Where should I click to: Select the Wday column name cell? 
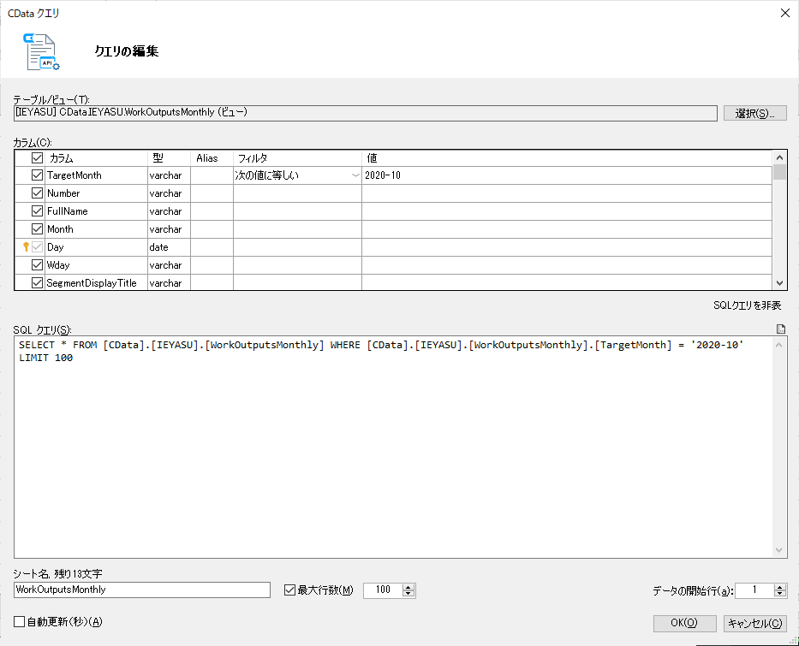(x=96, y=264)
